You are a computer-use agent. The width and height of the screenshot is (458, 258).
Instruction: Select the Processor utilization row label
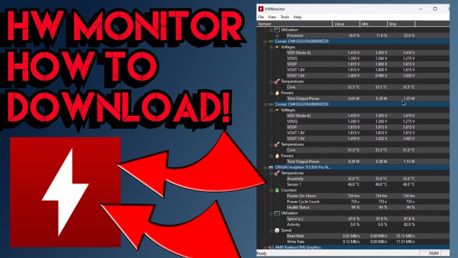coord(295,35)
